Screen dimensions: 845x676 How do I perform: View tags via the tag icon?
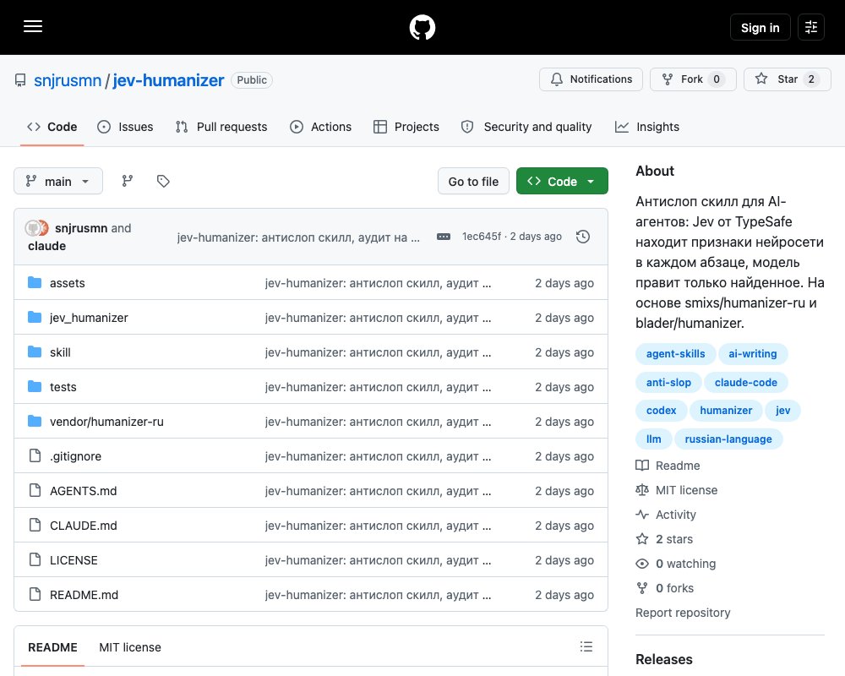point(163,181)
